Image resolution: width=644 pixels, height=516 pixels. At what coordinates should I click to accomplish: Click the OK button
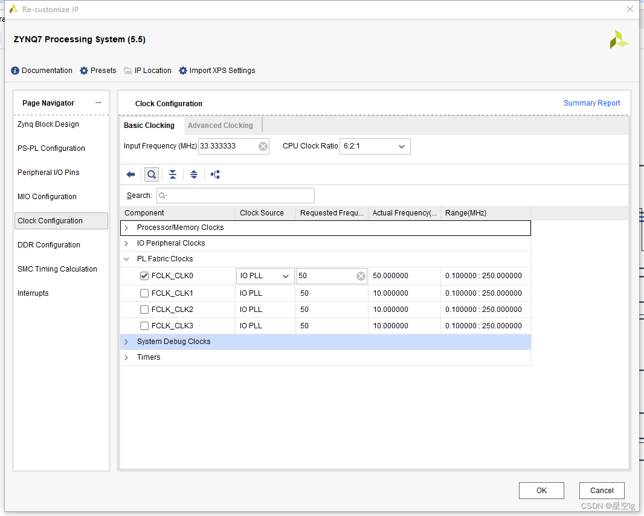pyautogui.click(x=541, y=491)
